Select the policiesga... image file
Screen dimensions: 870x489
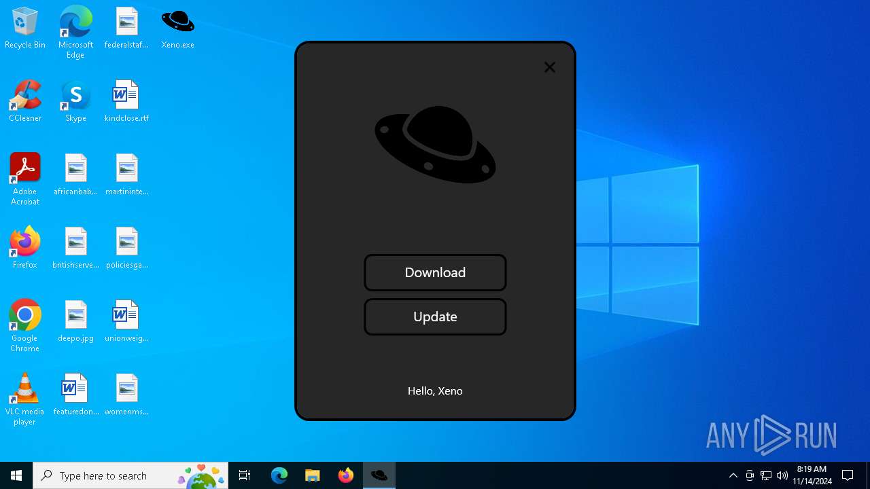[126, 249]
